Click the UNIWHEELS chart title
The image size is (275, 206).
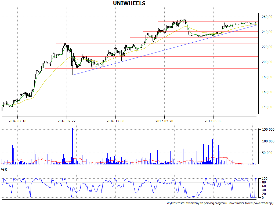(x=129, y=3)
